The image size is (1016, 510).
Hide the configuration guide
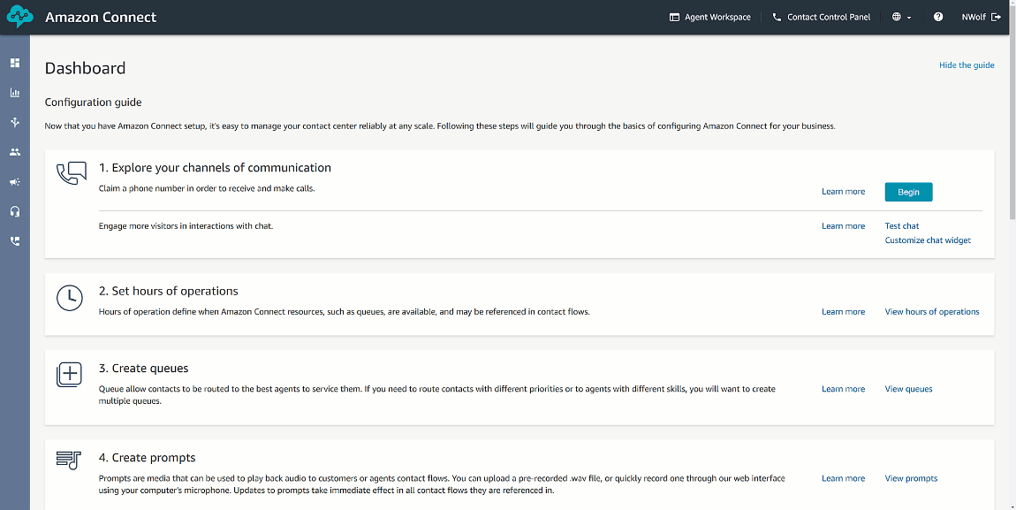point(967,65)
